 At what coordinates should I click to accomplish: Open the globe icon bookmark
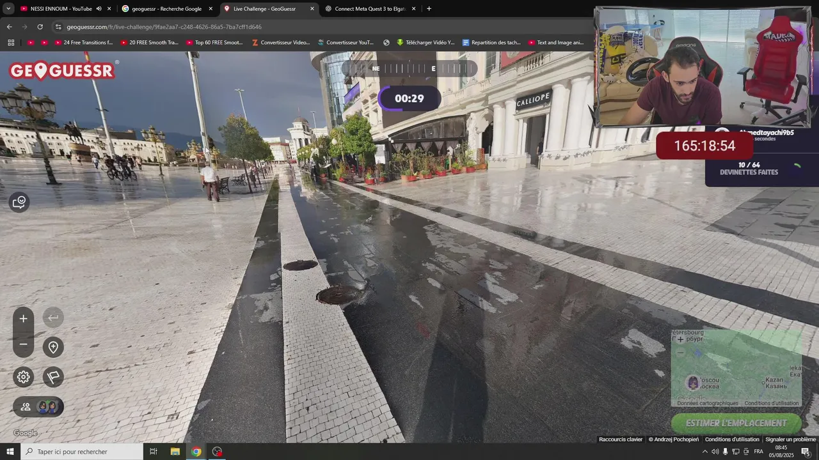click(386, 43)
